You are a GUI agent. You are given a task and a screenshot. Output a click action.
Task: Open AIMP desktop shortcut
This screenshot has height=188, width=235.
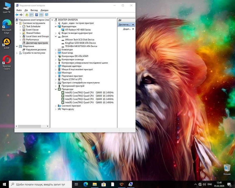pyautogui.click(x=7, y=44)
